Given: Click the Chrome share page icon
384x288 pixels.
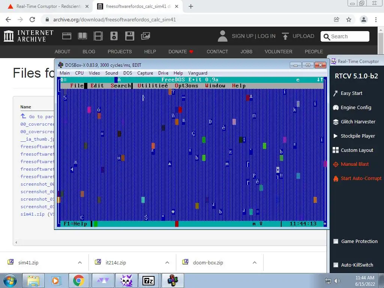Looking at the screenshot, I should click(x=336, y=19).
